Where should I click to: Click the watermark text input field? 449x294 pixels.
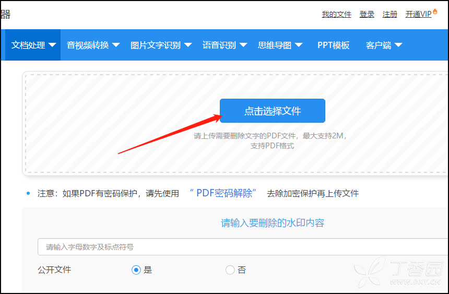[x=243, y=247]
